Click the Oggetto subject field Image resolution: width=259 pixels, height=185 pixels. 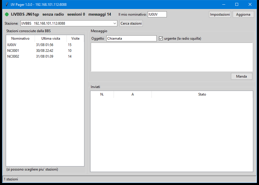click(131, 39)
